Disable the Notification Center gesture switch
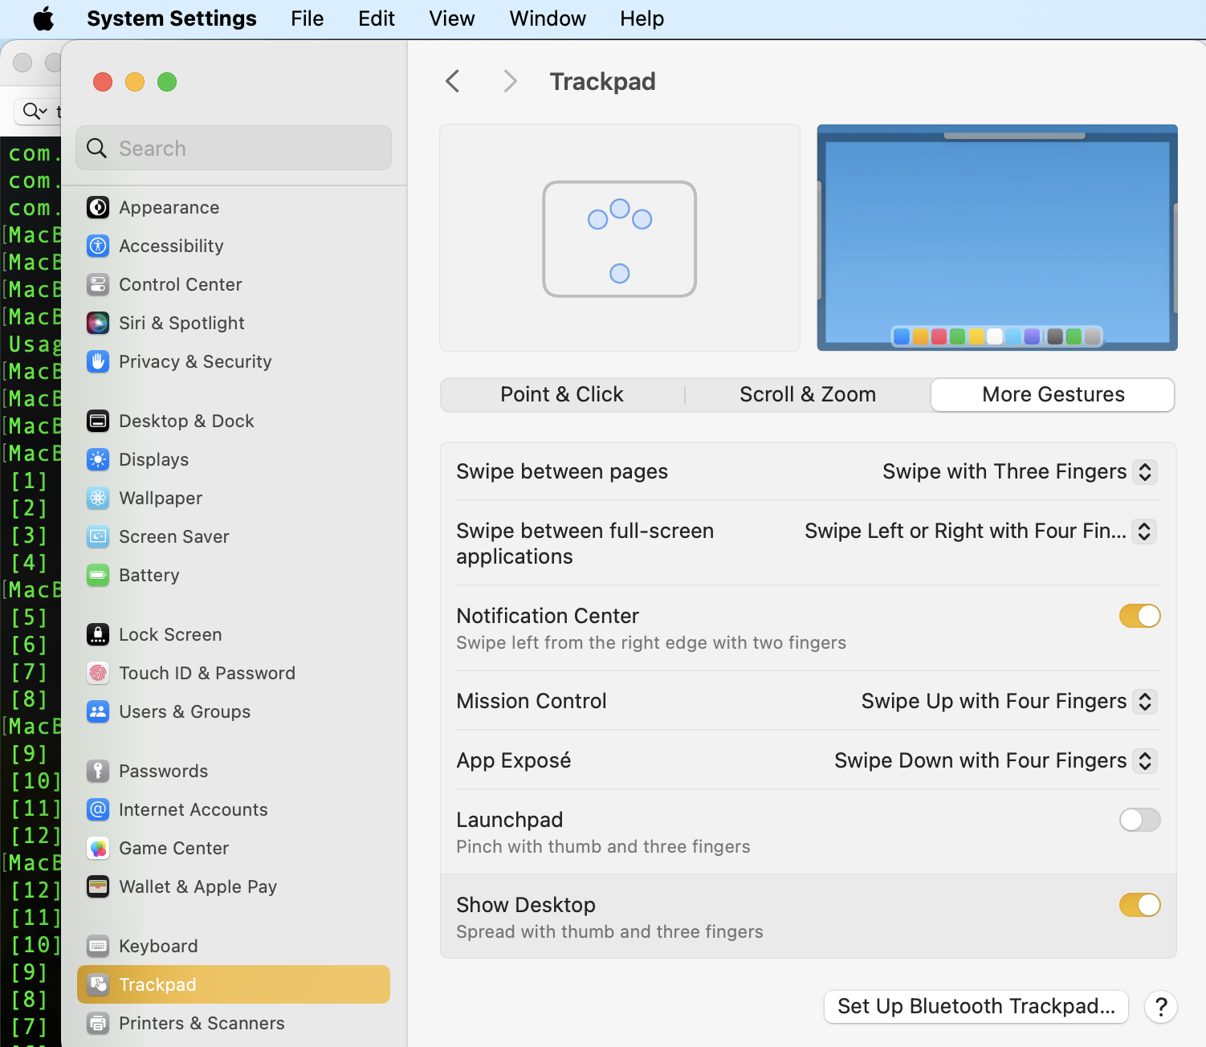Image resolution: width=1206 pixels, height=1047 pixels. click(1140, 616)
